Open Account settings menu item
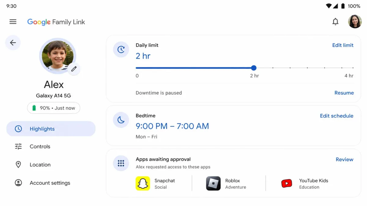 [51, 183]
